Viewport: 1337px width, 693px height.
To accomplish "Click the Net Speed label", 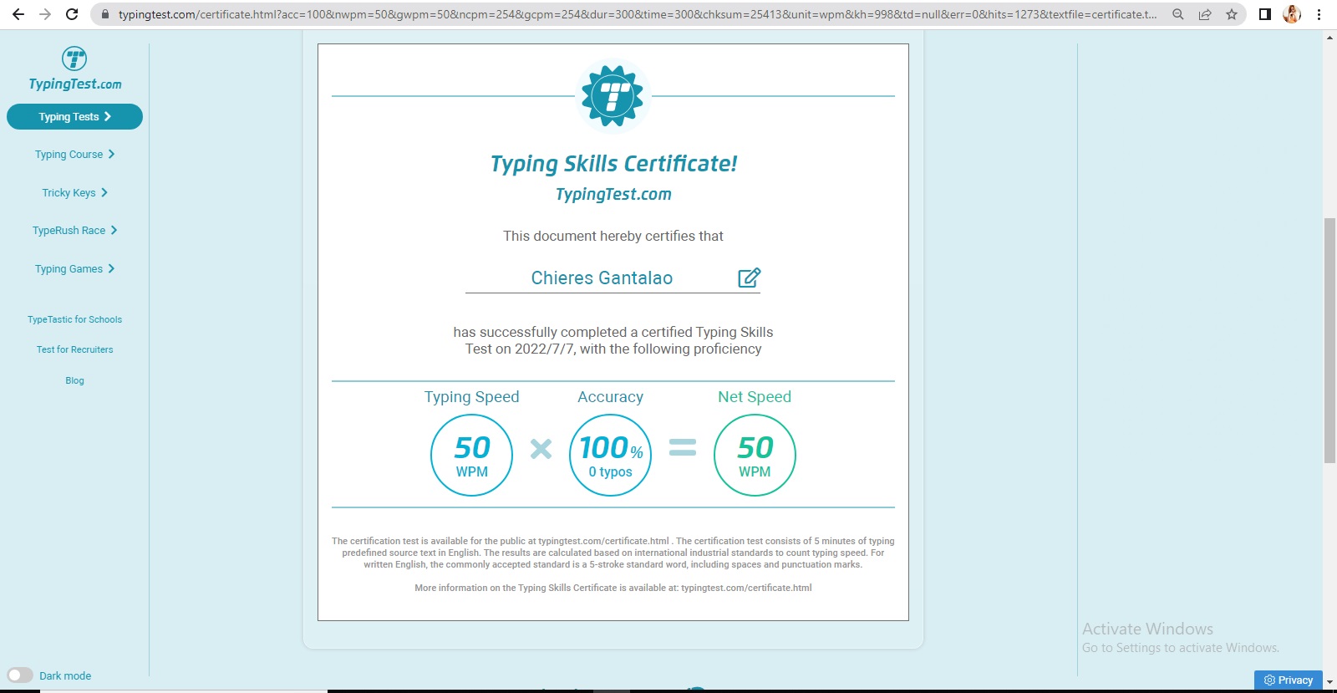I will [755, 397].
